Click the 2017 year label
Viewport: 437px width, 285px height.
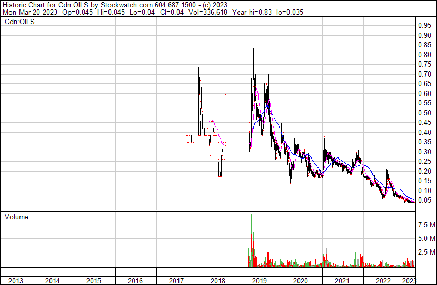tap(176, 281)
